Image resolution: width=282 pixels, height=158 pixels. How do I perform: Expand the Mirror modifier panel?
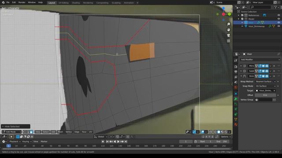click(x=241, y=66)
